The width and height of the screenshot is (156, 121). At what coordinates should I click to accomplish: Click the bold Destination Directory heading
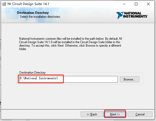(33, 13)
